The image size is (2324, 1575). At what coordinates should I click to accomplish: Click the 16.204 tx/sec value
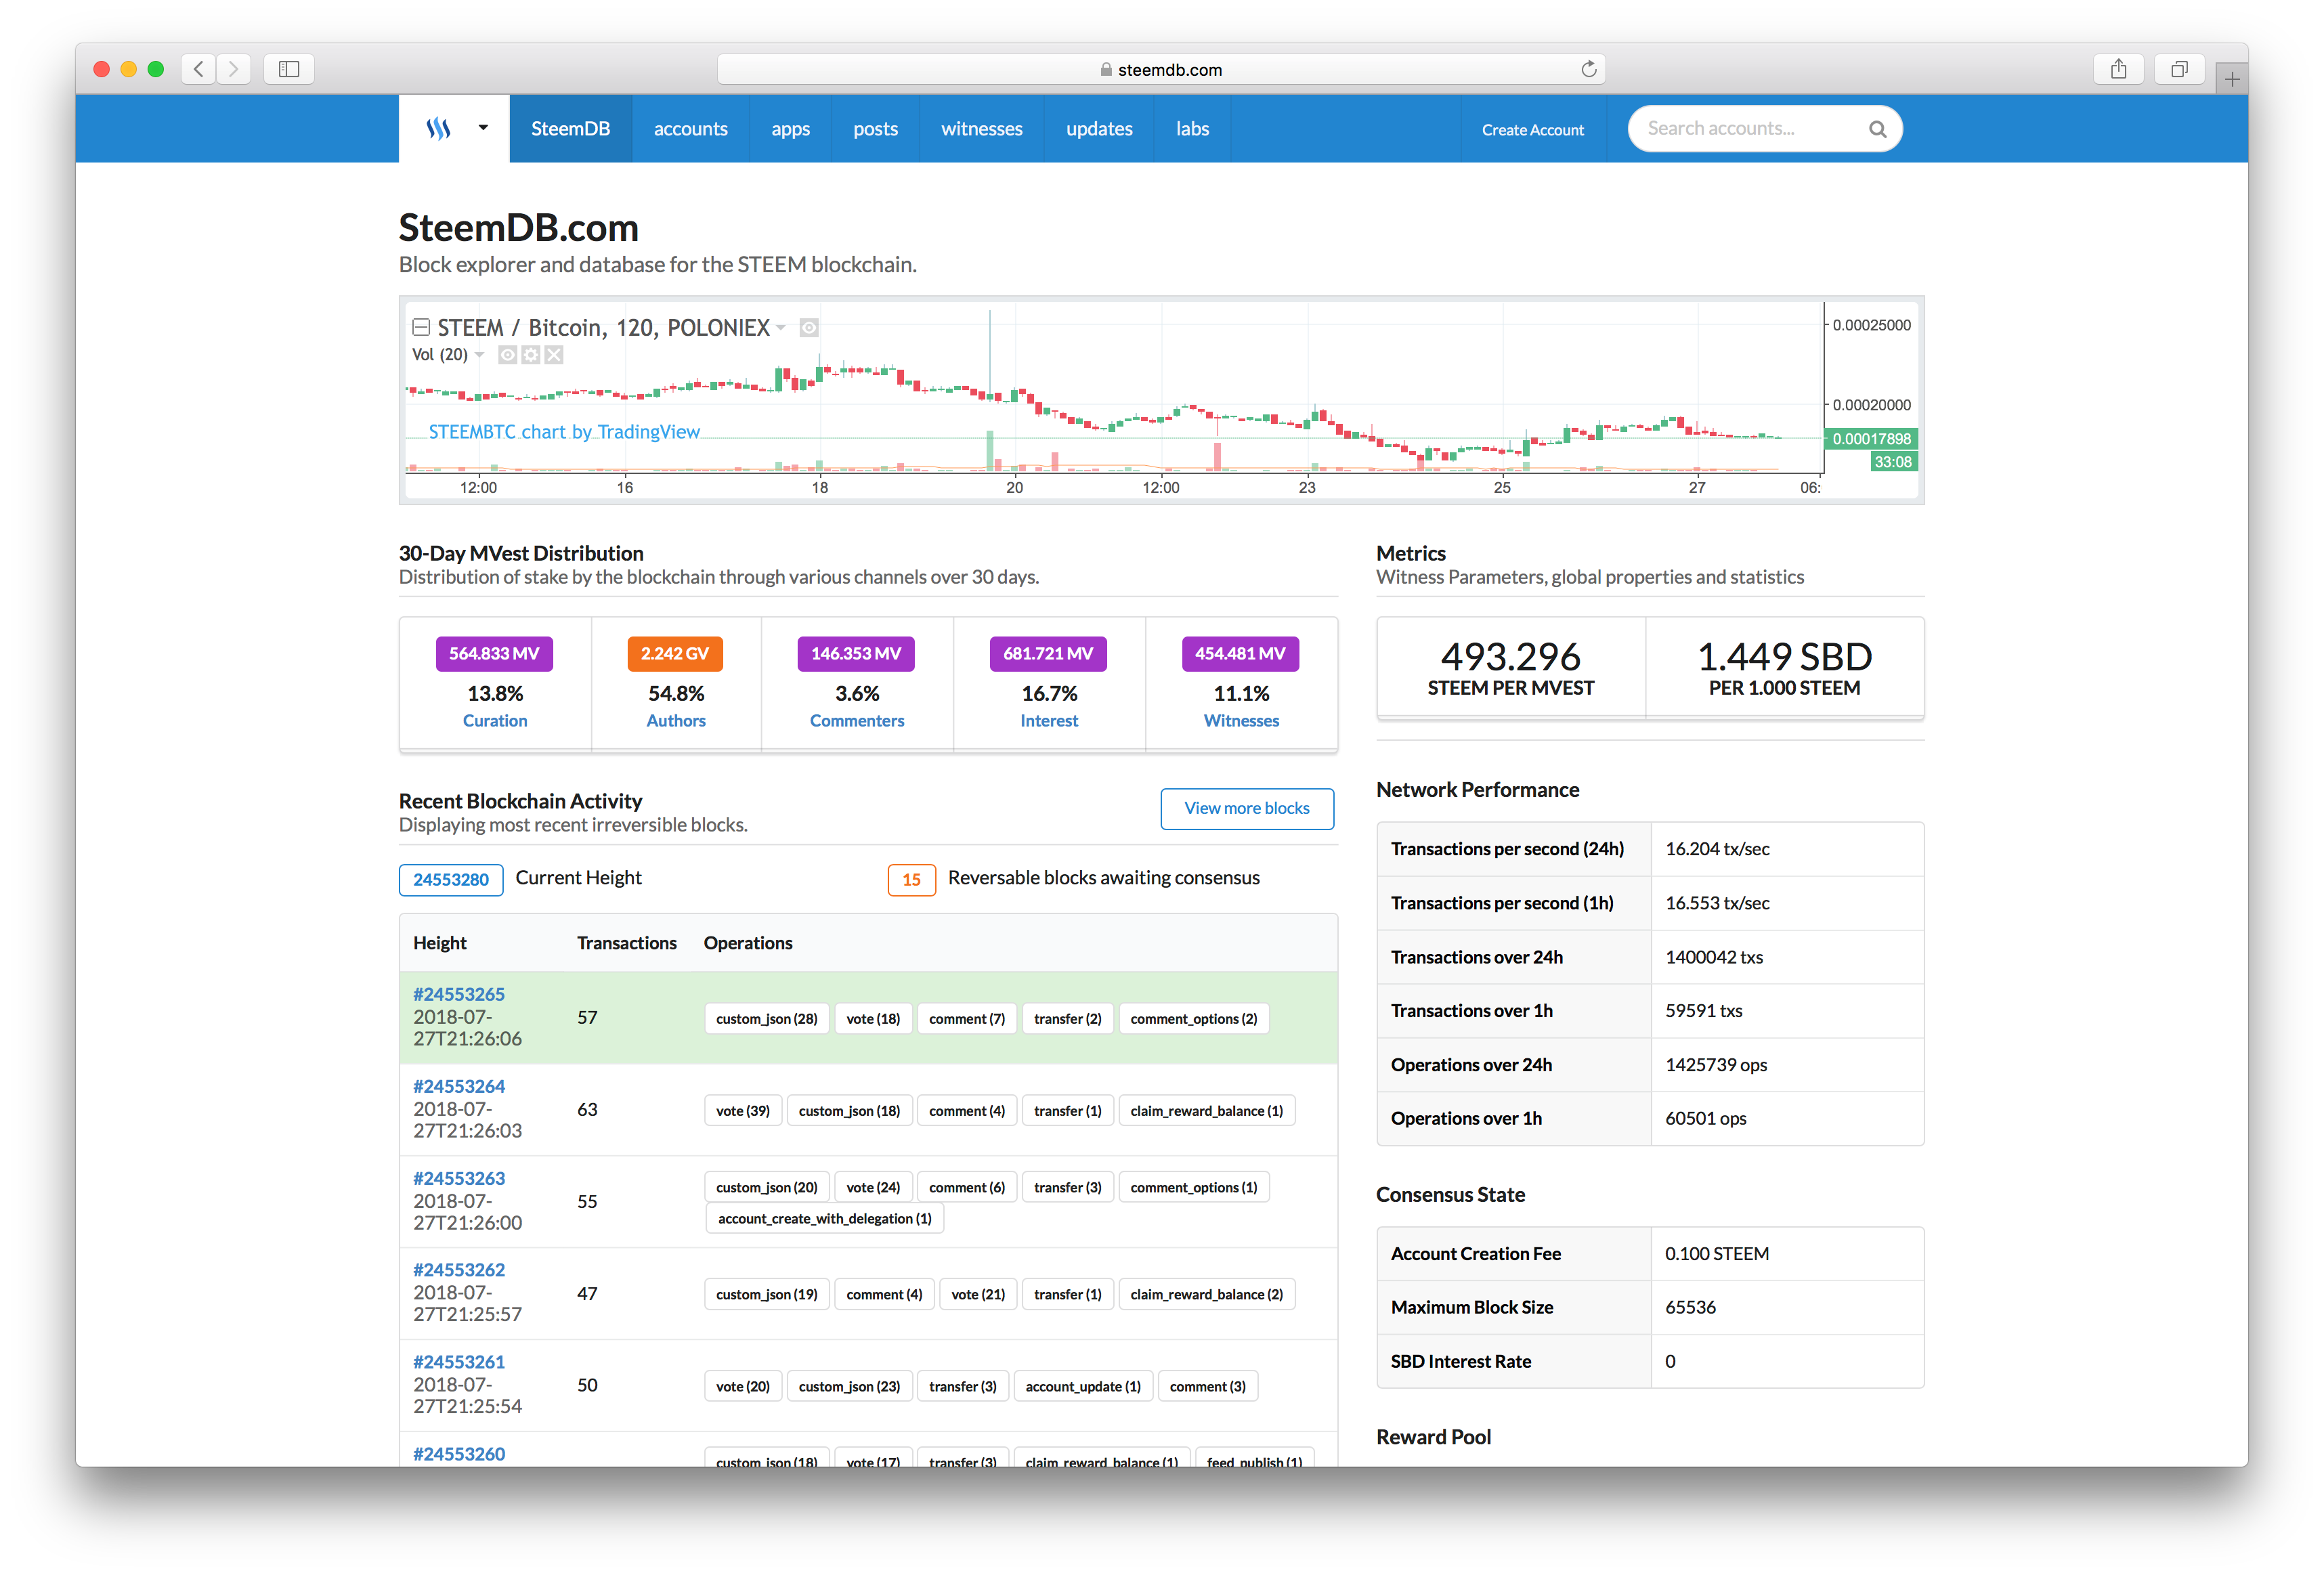(x=1717, y=849)
